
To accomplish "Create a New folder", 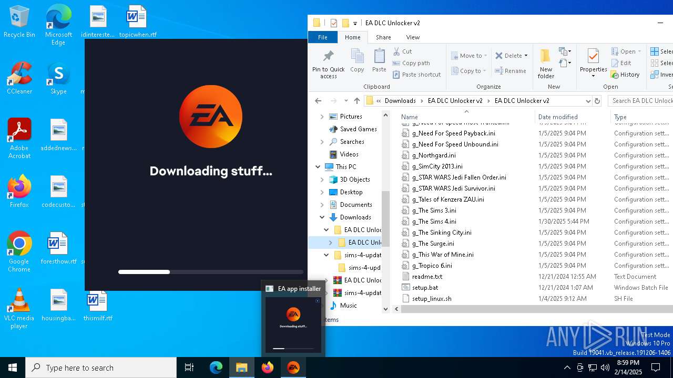I will pyautogui.click(x=546, y=64).
